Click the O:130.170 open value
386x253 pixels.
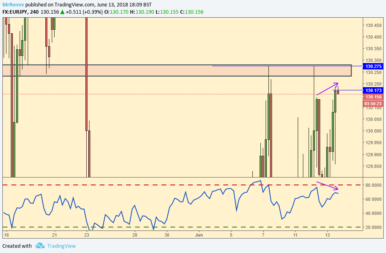(x=116, y=12)
